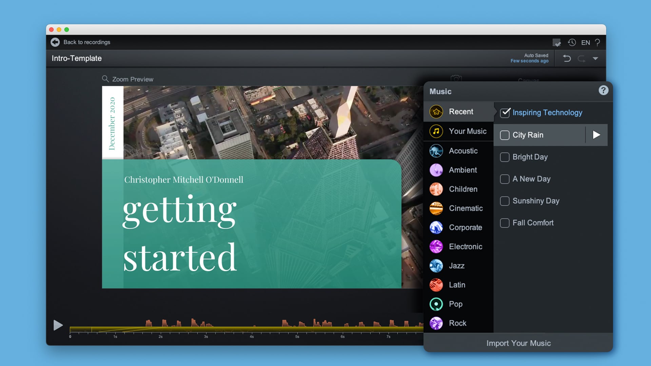Click the history/versions icon in toolbar
The width and height of the screenshot is (651, 366).
tap(572, 42)
